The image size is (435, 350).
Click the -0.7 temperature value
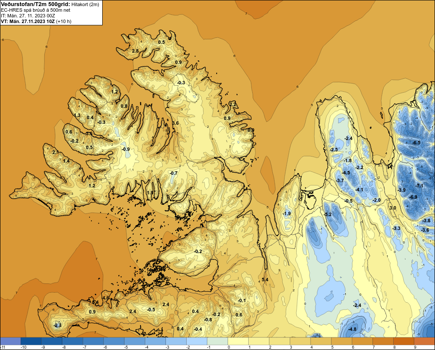(174, 173)
